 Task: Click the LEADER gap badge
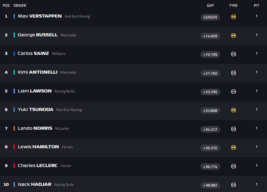pyautogui.click(x=210, y=17)
